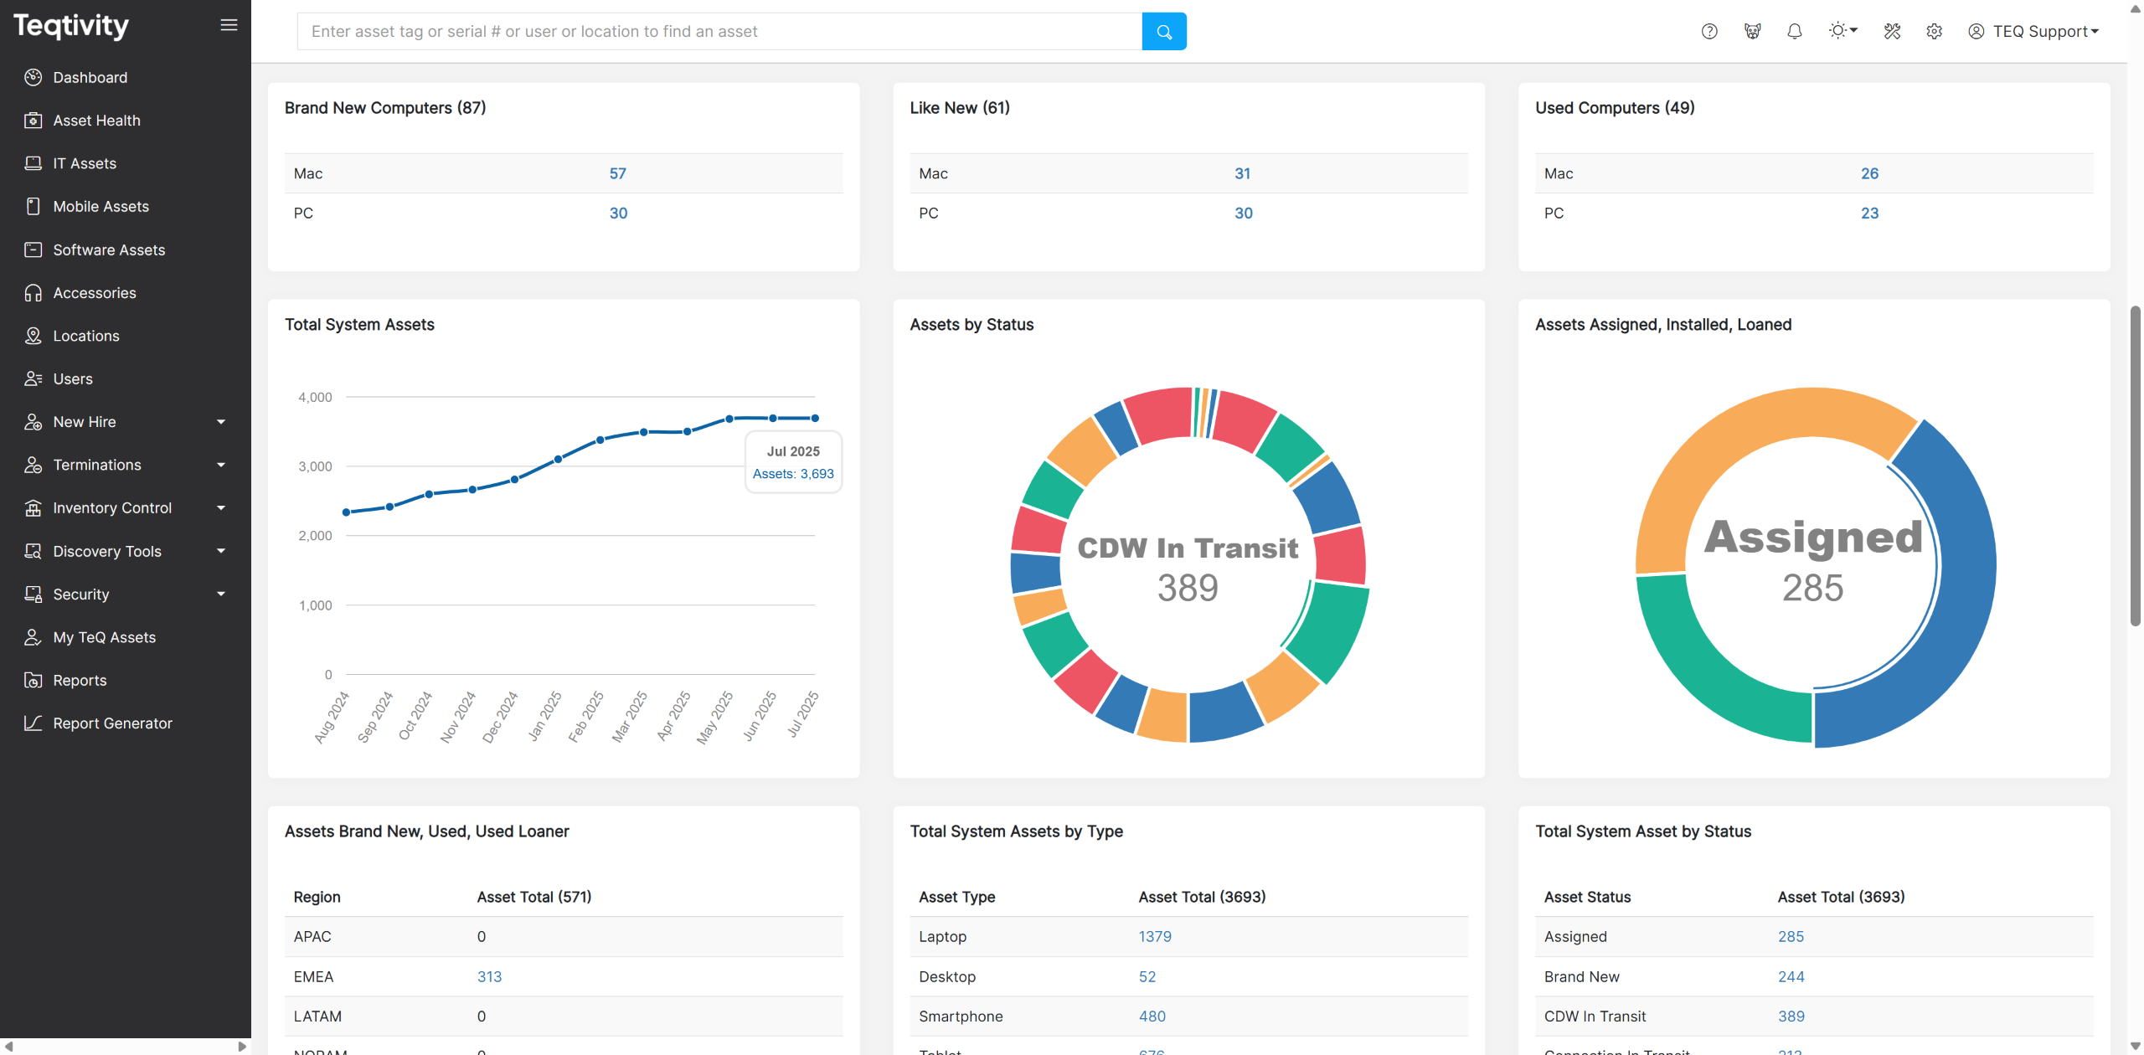Click the Report Generator chart icon
Screen dimensions: 2144x1055
point(33,723)
